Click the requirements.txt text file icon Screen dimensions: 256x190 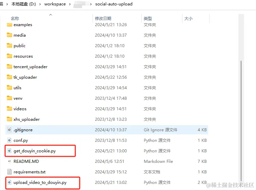(9, 172)
